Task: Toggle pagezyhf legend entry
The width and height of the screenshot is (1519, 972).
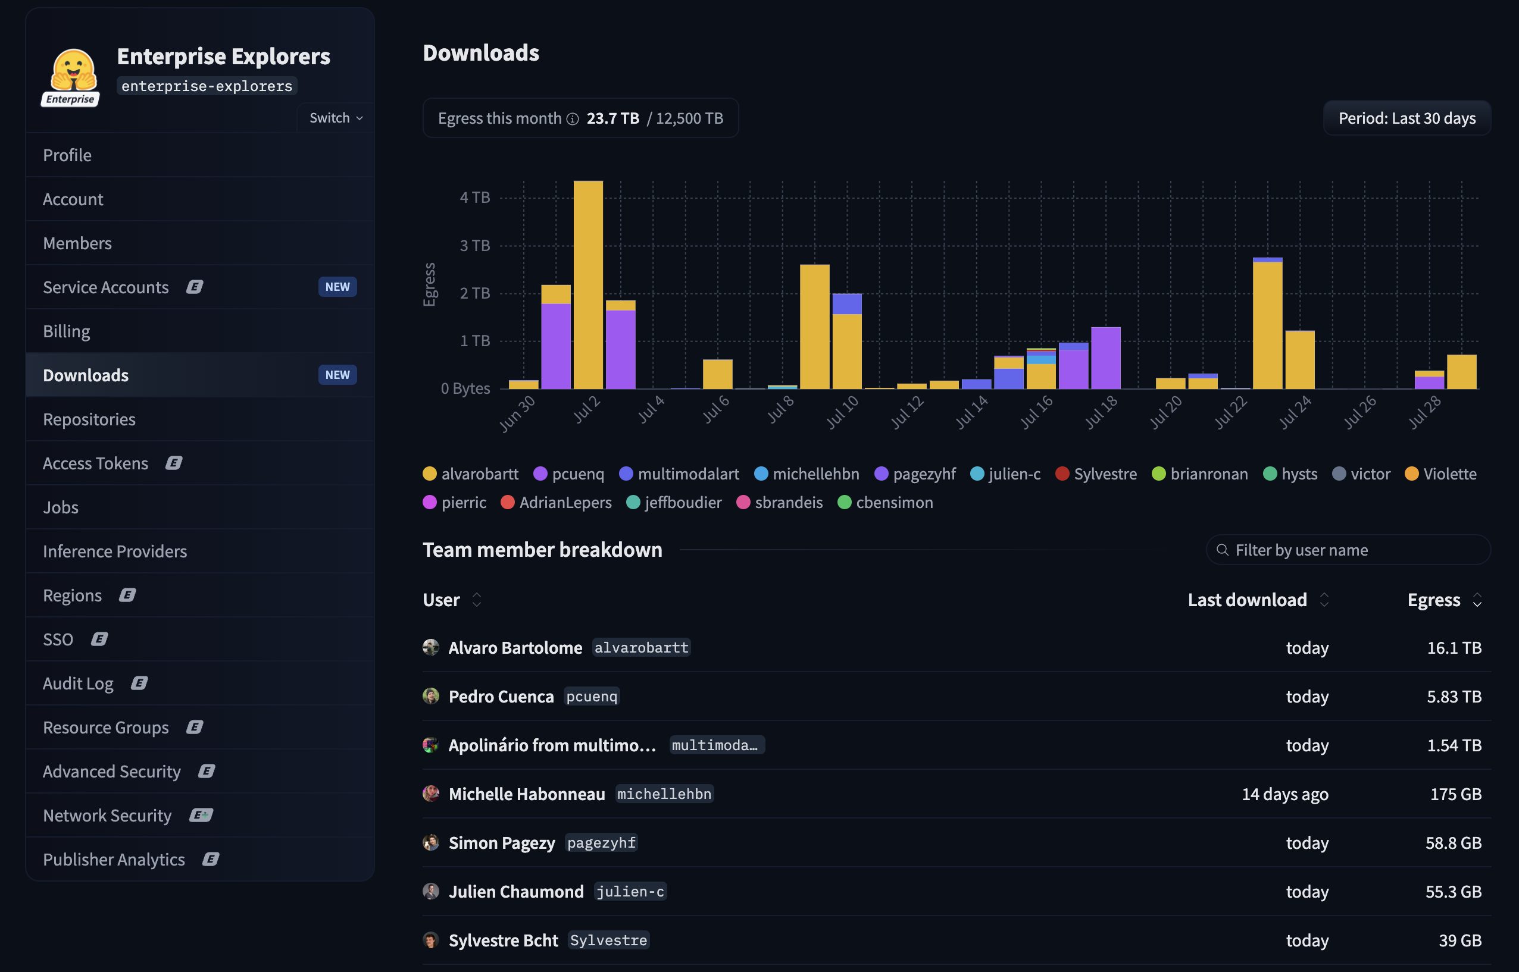Action: (915, 474)
